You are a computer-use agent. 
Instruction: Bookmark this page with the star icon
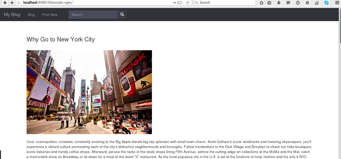click(262, 3)
